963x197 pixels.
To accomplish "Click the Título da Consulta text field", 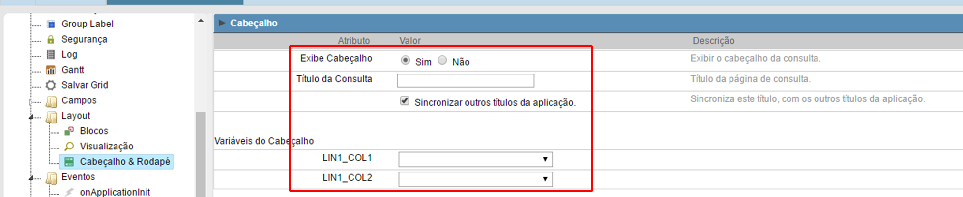I will pos(465,80).
